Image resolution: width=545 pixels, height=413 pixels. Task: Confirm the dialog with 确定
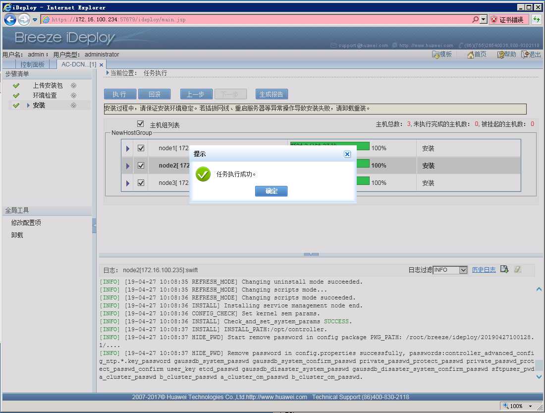271,191
